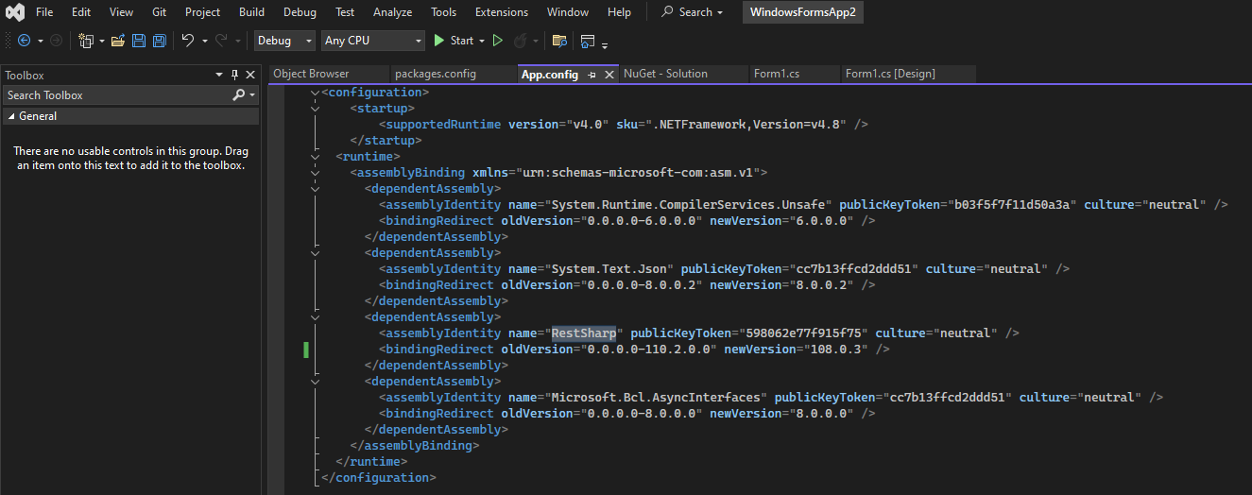The height and width of the screenshot is (495, 1252).
Task: Click the highlighted RestSharp text
Action: tap(584, 333)
